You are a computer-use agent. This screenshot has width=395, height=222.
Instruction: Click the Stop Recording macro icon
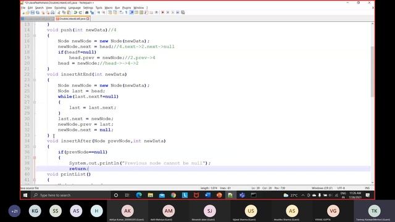[x=168, y=12]
